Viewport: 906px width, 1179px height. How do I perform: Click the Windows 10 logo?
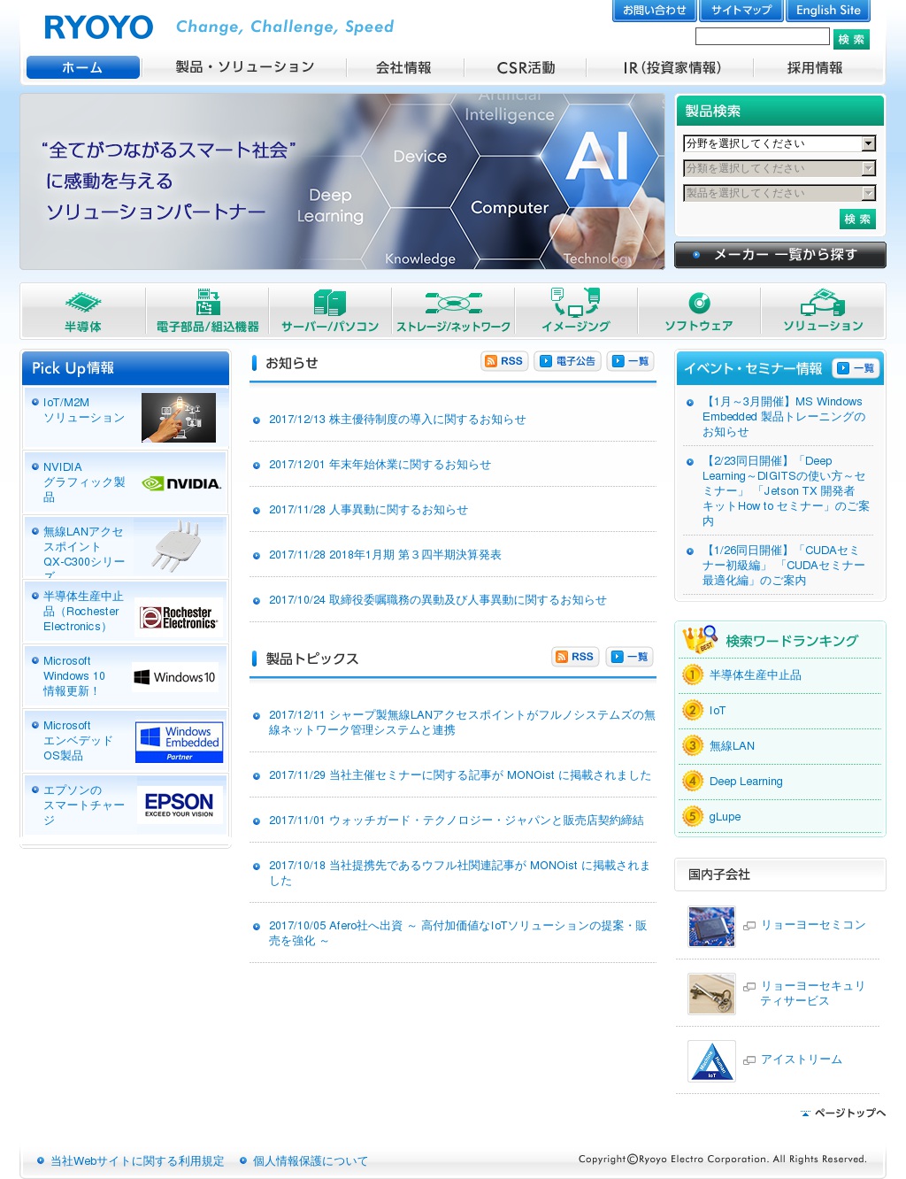[x=174, y=677]
